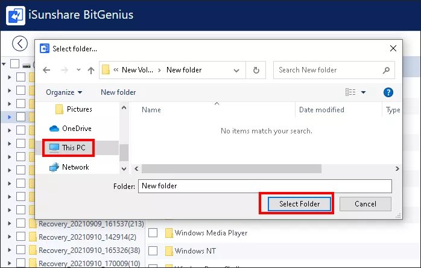421x268 pixels.
Task: Open the view options dropdown arrow
Action: (363, 92)
